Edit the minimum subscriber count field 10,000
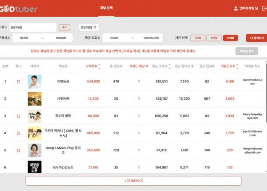This screenshot has height=191, width=267. click(x=24, y=38)
